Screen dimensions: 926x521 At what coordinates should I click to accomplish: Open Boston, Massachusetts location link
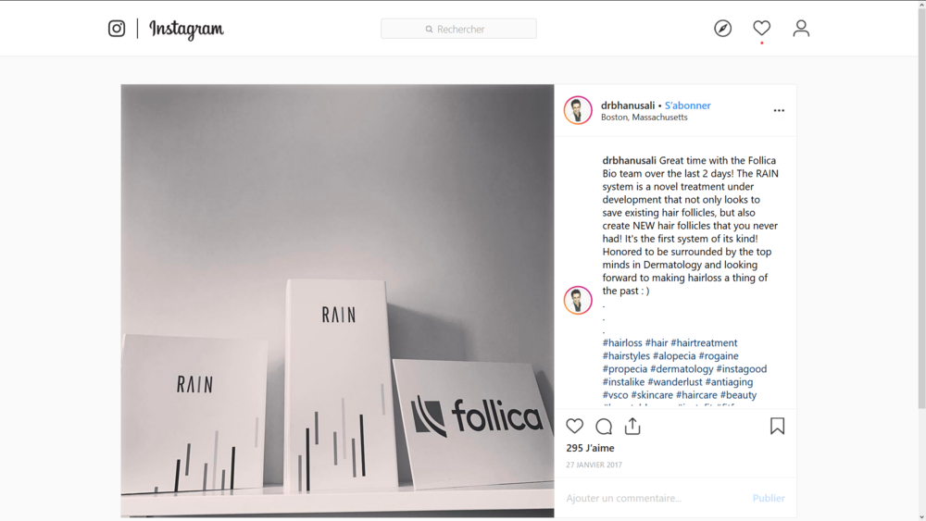[x=644, y=118]
